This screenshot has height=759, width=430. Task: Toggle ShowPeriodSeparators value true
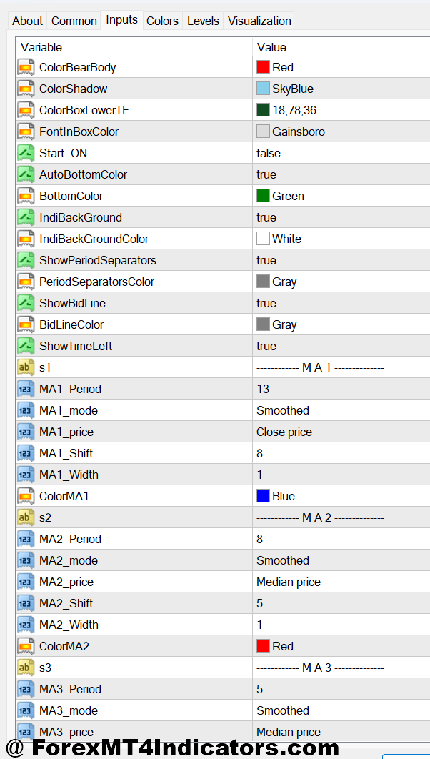click(266, 260)
